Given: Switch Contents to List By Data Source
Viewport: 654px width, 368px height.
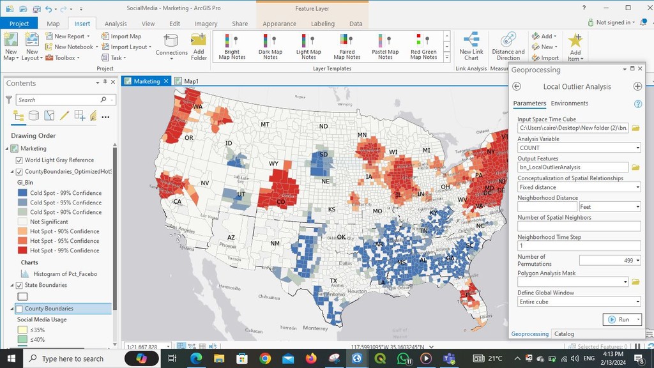Looking at the screenshot, I should click(x=34, y=116).
